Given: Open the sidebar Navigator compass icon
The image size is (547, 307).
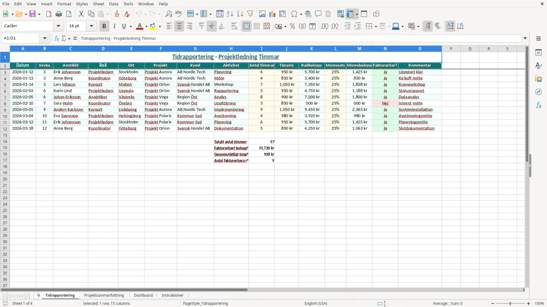Looking at the screenshot, I should click(538, 92).
